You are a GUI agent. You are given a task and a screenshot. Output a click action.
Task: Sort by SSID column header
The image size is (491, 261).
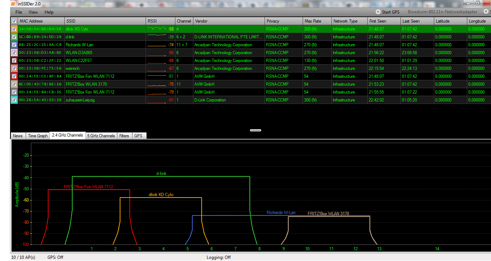[x=105, y=21]
